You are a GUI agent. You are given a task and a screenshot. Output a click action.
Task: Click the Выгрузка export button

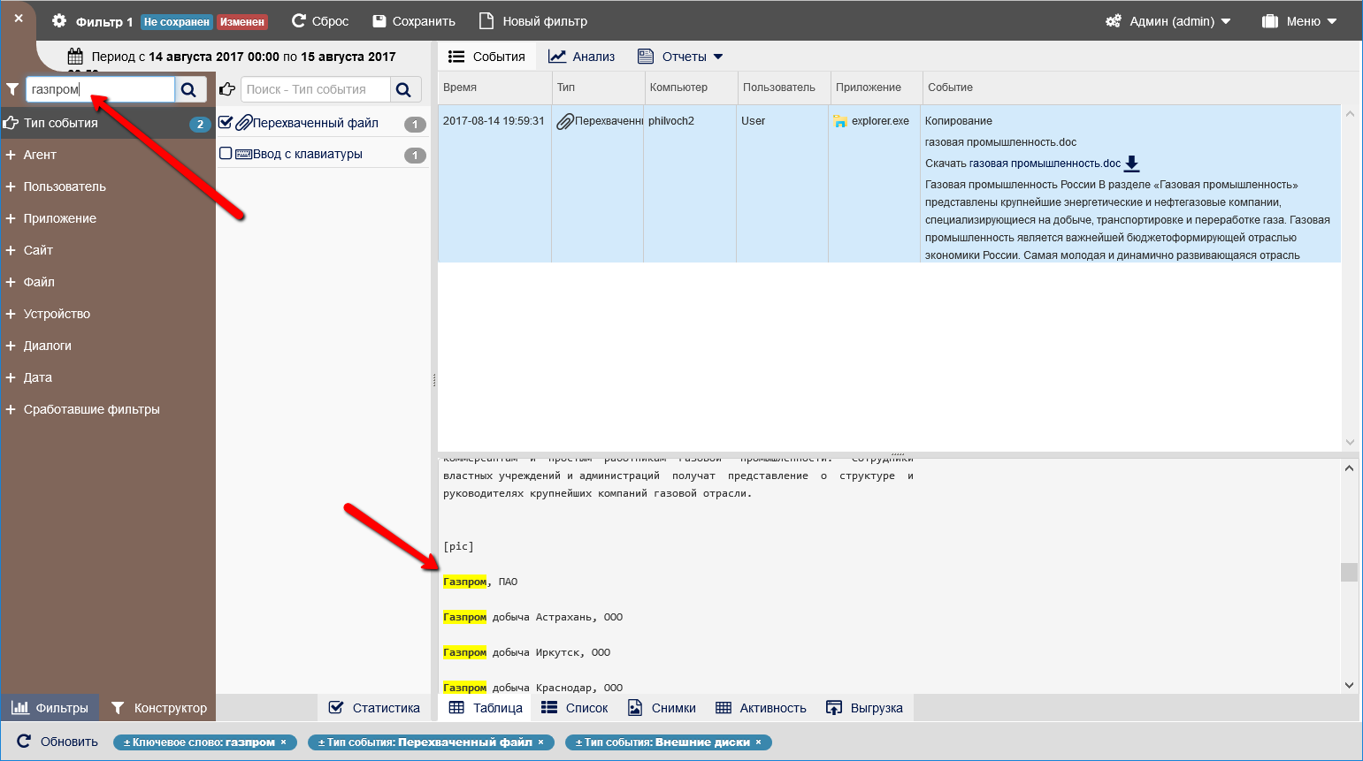tap(864, 708)
